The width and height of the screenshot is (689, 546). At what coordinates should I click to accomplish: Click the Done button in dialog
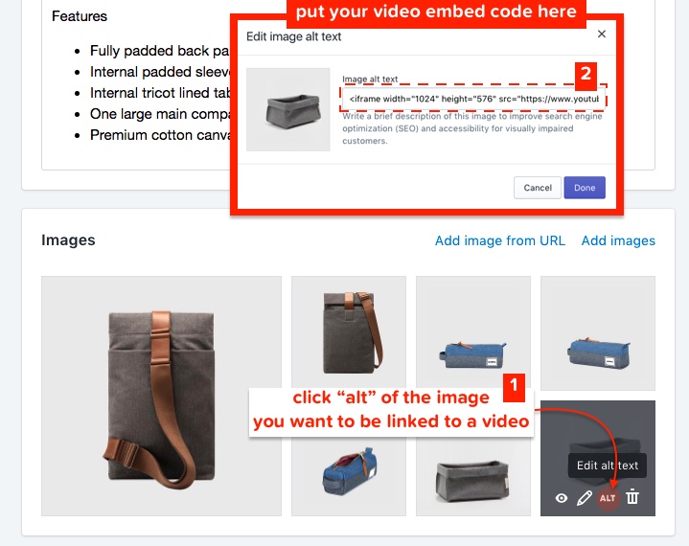coord(585,188)
